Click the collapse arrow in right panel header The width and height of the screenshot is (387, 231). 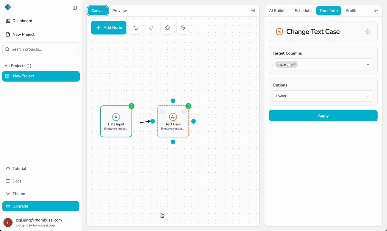tap(376, 11)
